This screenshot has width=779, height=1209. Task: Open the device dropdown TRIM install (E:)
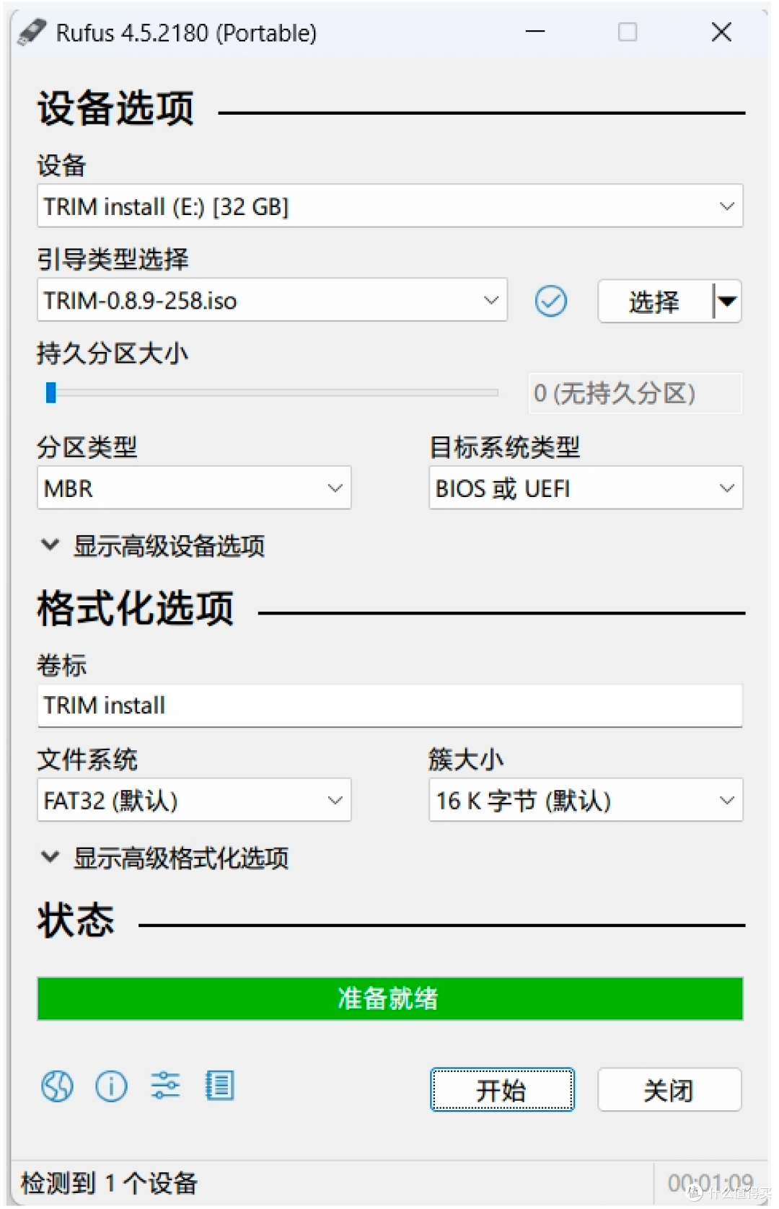(389, 206)
